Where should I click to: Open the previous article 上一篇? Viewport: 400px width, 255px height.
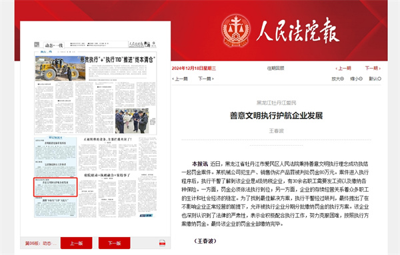click(x=180, y=79)
